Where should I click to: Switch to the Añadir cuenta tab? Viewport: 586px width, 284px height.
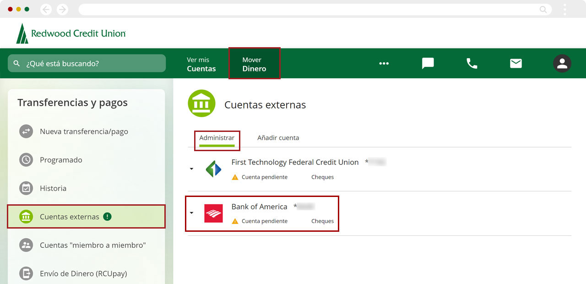coord(278,137)
